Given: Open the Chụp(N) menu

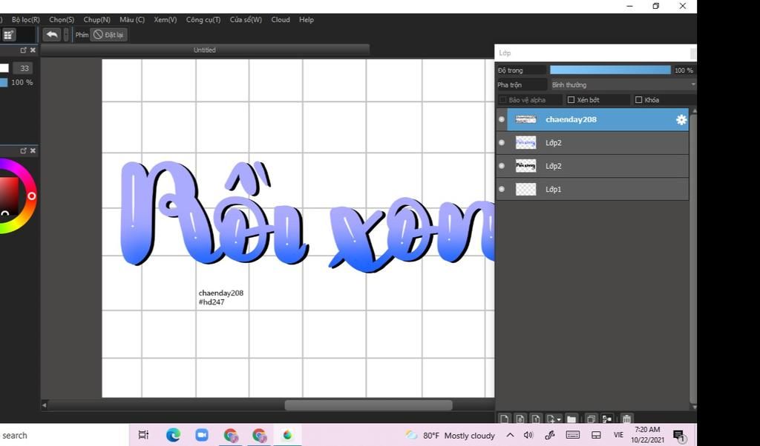Looking at the screenshot, I should coord(97,20).
